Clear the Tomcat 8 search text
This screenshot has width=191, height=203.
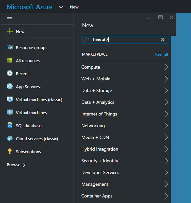pos(163,39)
